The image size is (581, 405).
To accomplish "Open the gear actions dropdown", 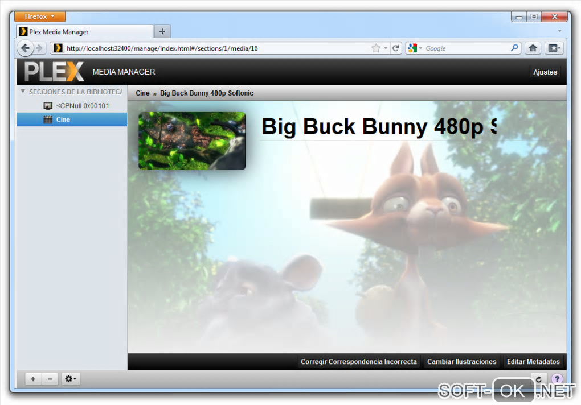I will [x=71, y=379].
